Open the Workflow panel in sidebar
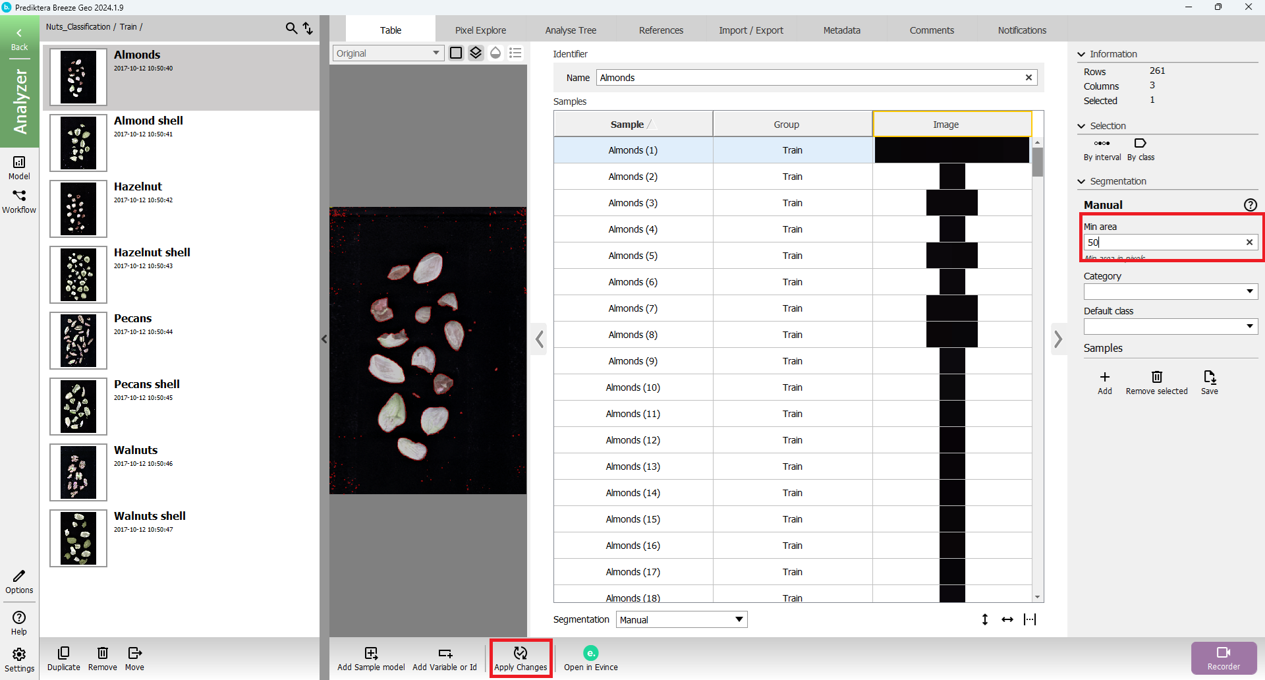 pos(19,201)
